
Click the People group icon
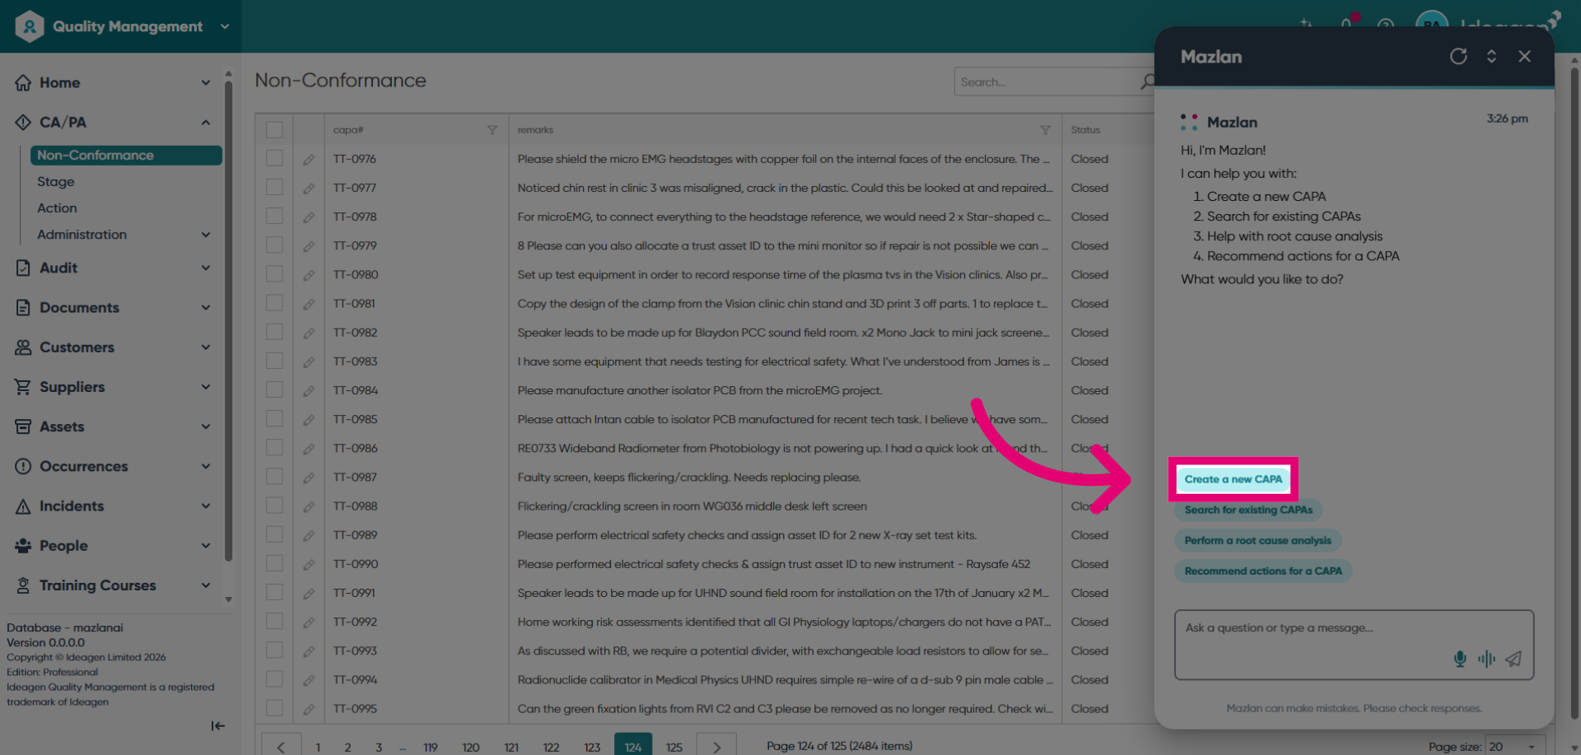tap(23, 546)
